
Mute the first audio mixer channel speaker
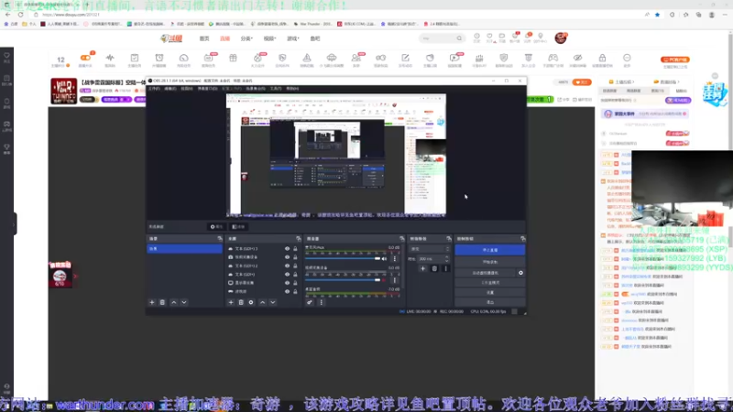pos(384,259)
